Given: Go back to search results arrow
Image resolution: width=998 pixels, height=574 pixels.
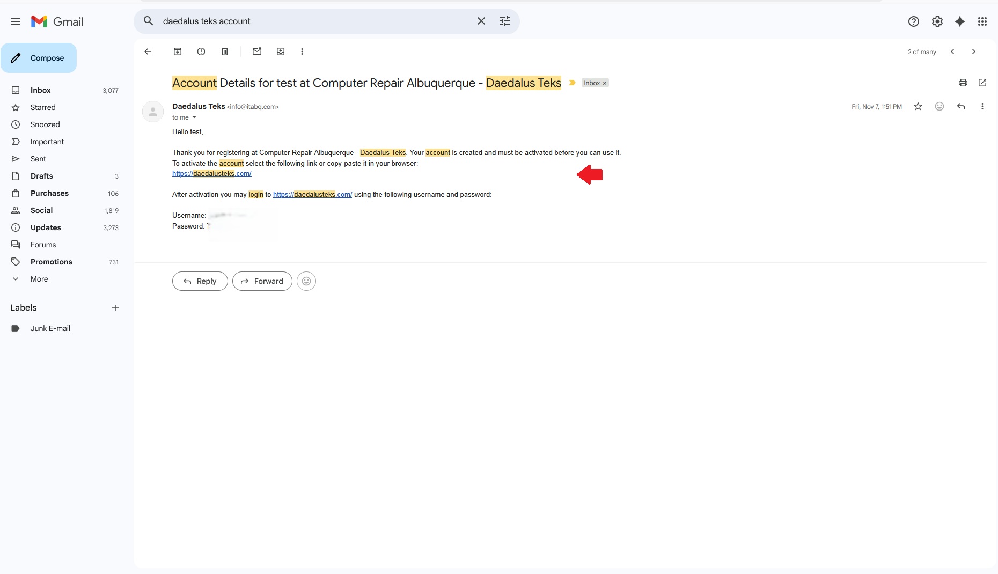Looking at the screenshot, I should [x=148, y=51].
